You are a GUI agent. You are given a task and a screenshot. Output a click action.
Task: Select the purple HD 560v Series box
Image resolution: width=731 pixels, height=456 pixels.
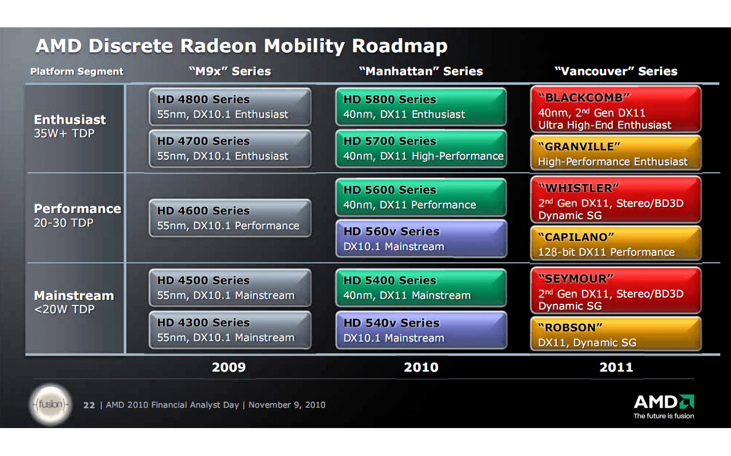pyautogui.click(x=421, y=239)
